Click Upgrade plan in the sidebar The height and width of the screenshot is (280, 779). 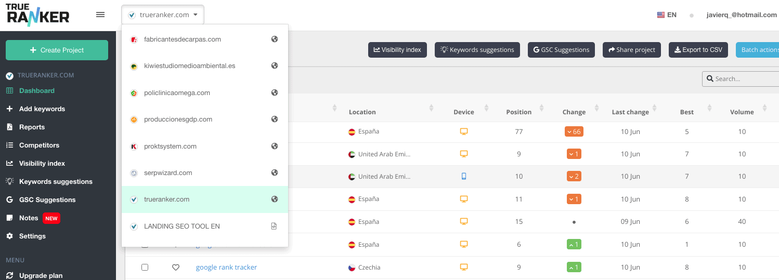[x=41, y=275]
